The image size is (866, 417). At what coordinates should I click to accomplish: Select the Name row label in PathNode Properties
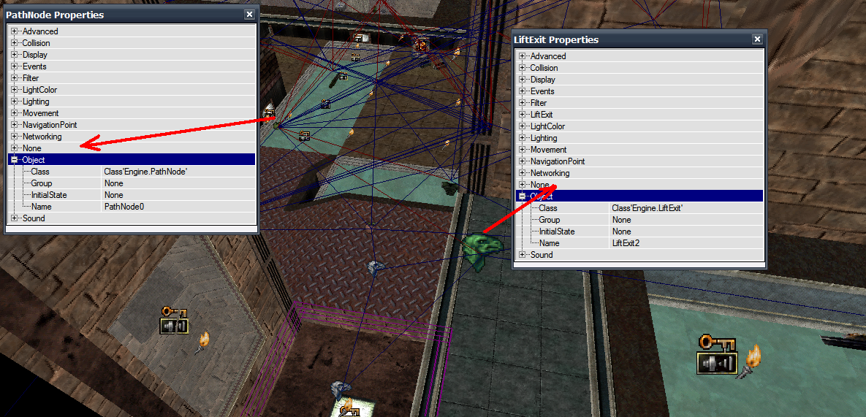(x=42, y=207)
